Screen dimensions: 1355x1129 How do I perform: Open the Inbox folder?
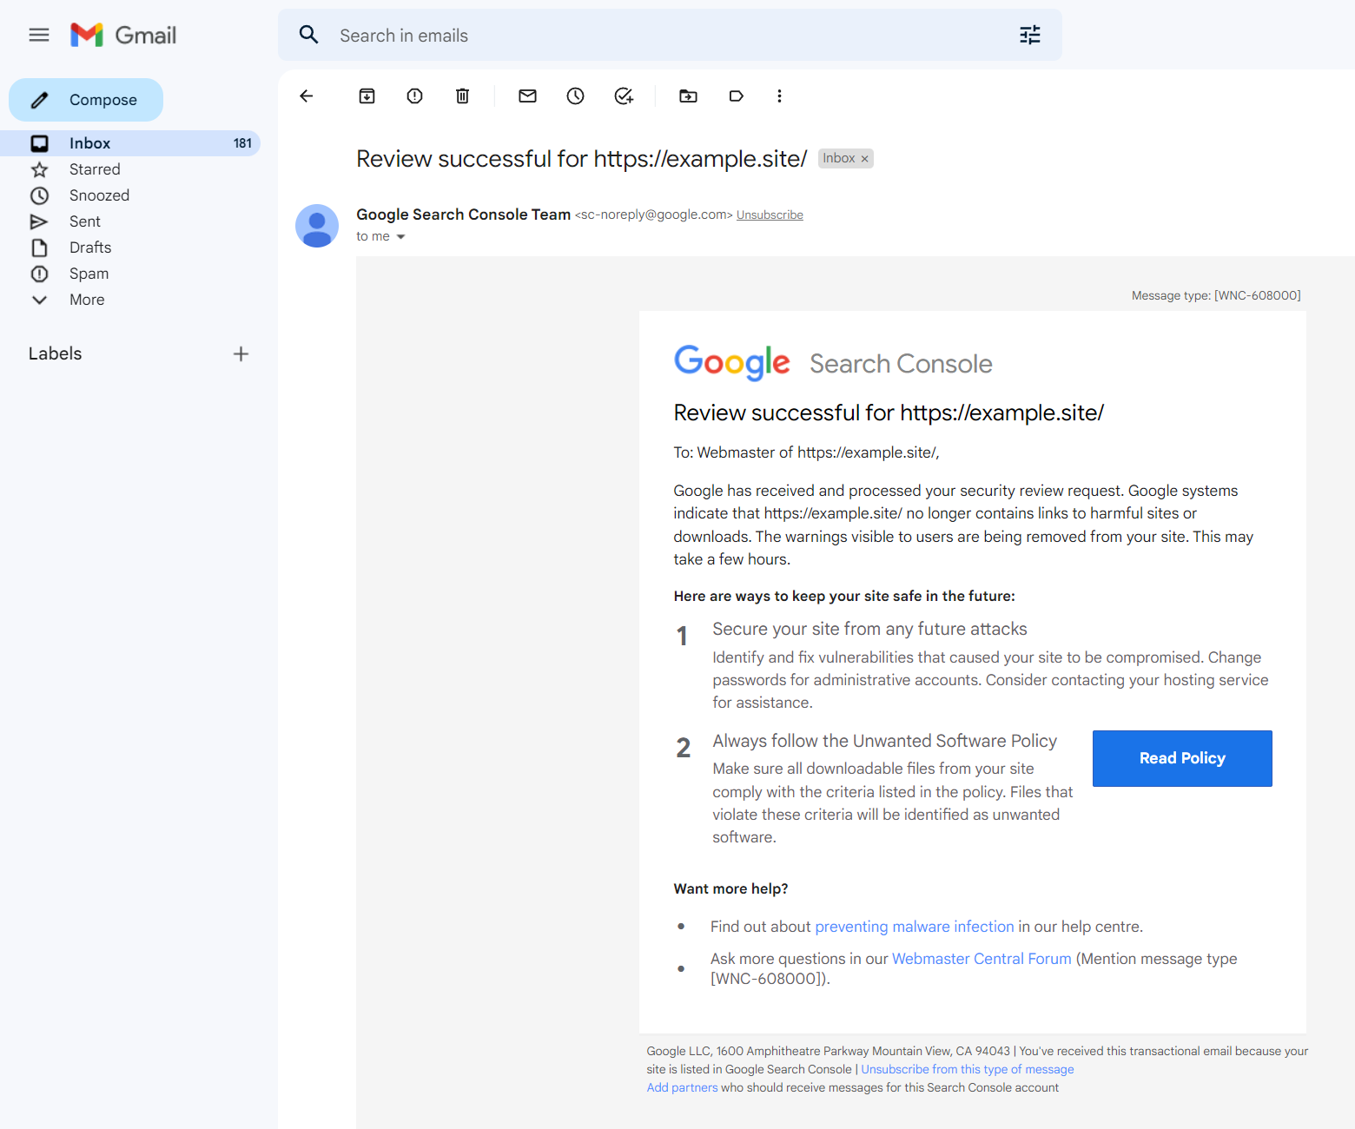pos(130,143)
